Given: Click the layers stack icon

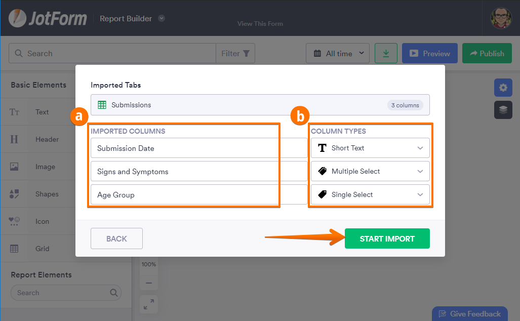Looking at the screenshot, I should click(503, 110).
